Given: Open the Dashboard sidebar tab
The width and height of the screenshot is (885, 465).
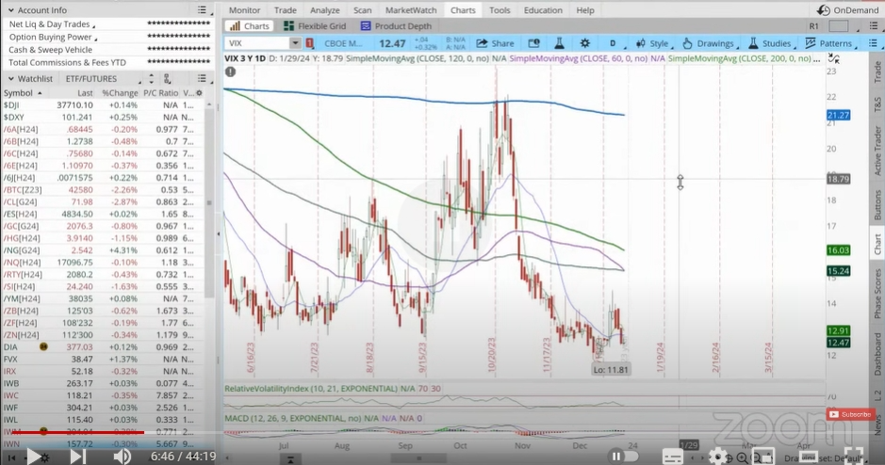Looking at the screenshot, I should click(877, 354).
